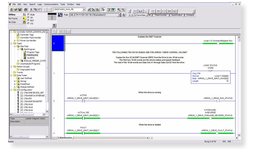
Task: Open the Communications menu
Action: pos(51,4)
